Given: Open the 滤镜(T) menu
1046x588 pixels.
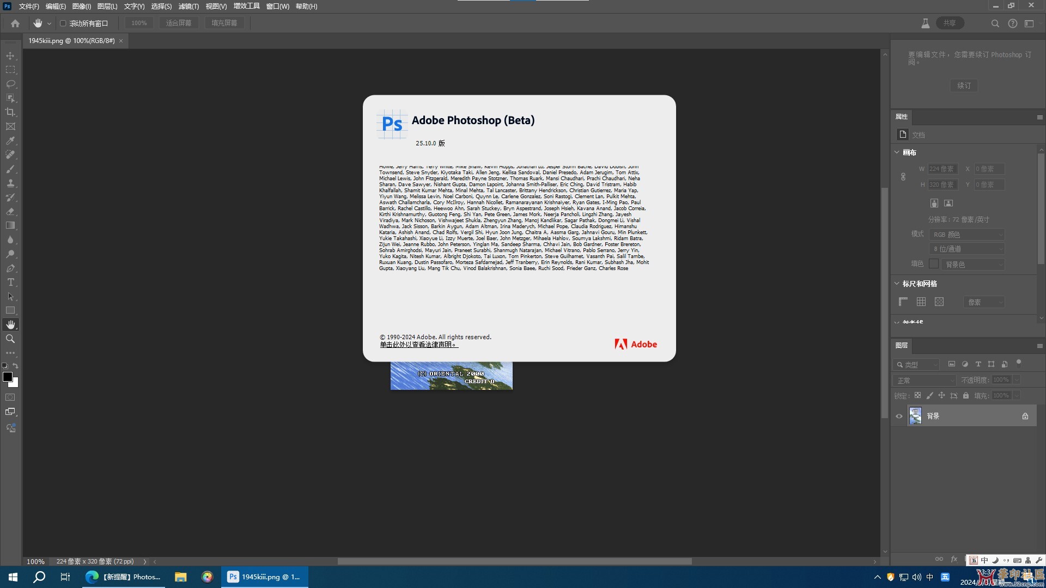Looking at the screenshot, I should click(188, 7).
